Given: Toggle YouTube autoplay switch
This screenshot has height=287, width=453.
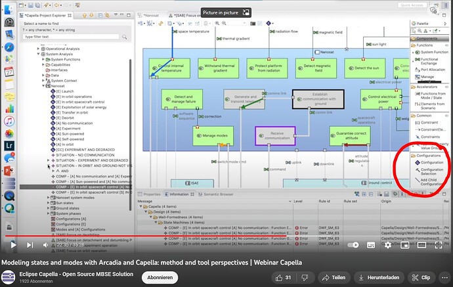Looking at the screenshot, I should [353, 245].
